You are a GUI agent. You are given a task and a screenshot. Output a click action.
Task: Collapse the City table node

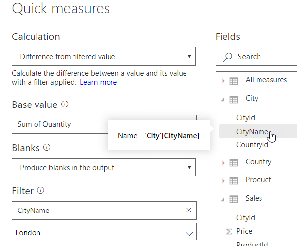coord(223,99)
